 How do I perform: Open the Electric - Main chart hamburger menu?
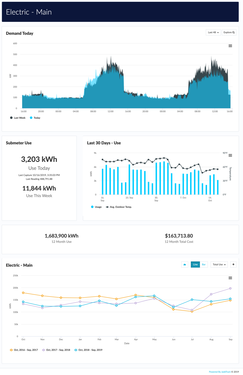(230, 278)
